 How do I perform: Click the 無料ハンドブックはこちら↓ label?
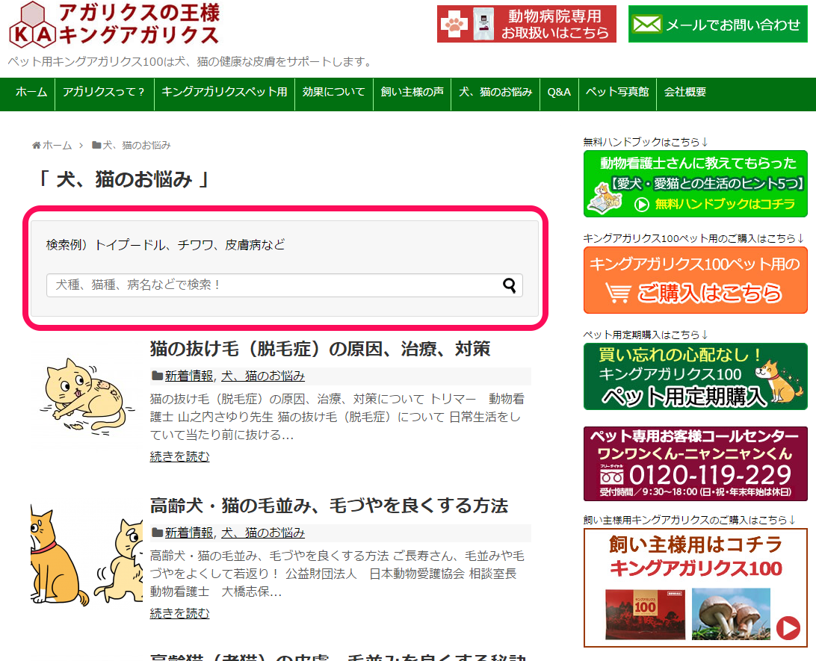tap(646, 142)
